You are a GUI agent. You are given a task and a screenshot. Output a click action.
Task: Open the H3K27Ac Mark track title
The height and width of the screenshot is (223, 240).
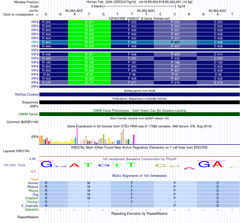tap(139, 148)
